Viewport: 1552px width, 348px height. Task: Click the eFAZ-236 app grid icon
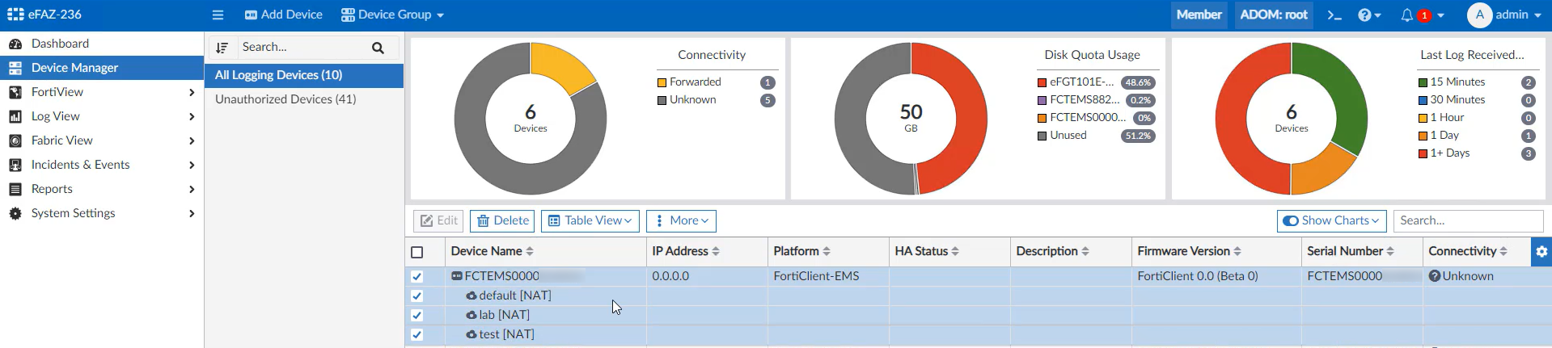tap(15, 15)
